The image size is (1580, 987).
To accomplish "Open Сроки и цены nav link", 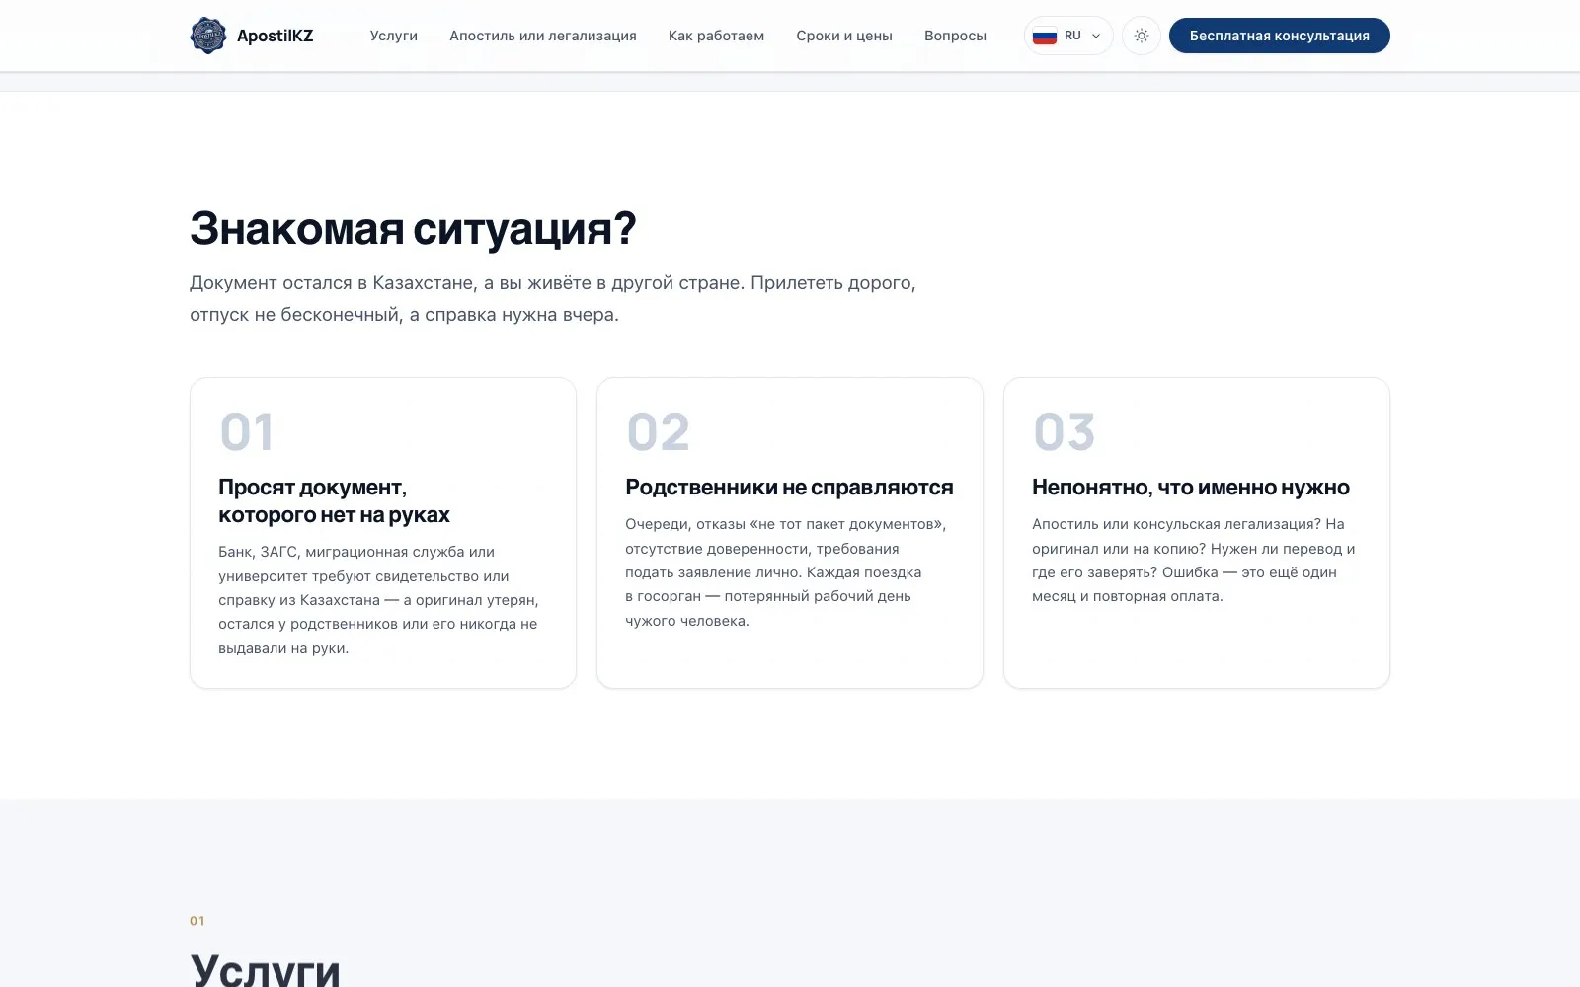I will point(844,36).
